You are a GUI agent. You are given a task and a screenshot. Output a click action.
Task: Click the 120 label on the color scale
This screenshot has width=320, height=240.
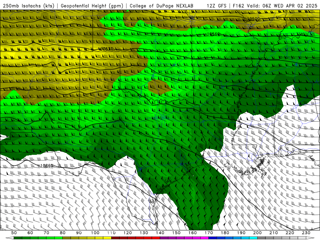click(x=128, y=233)
